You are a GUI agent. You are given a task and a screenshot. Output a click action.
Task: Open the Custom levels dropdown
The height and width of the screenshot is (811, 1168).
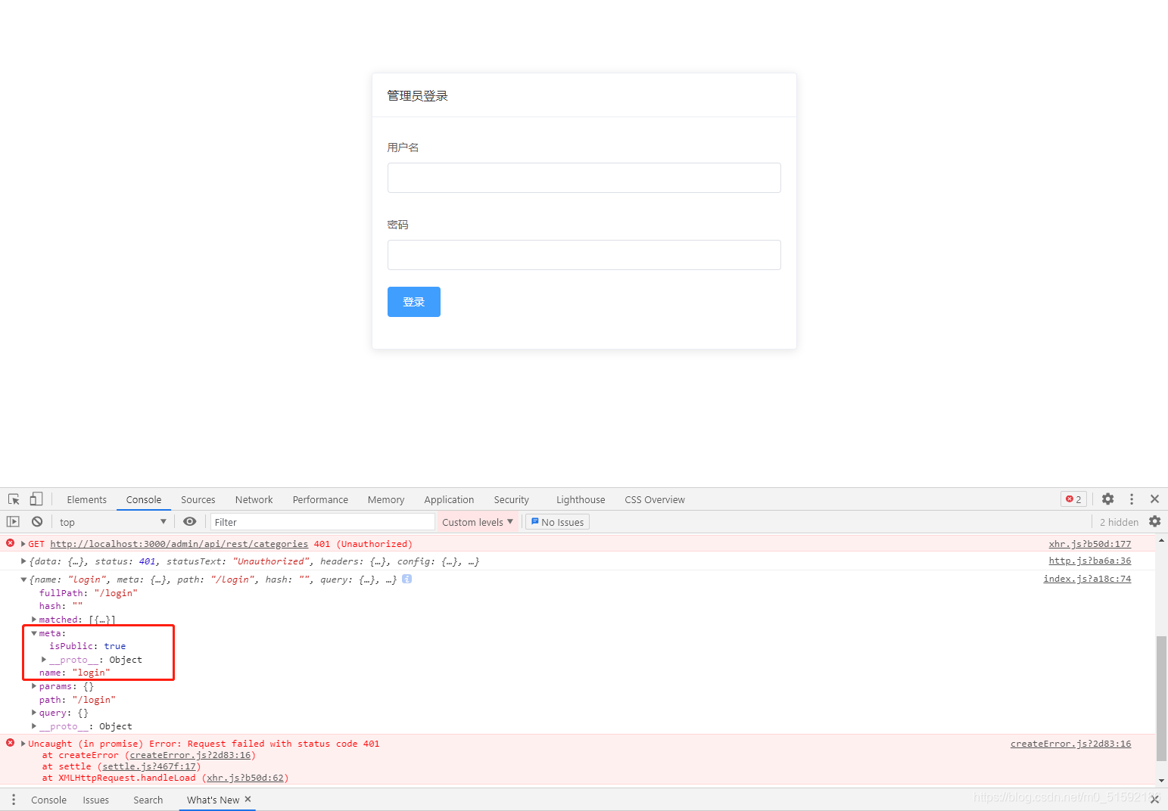pos(478,522)
